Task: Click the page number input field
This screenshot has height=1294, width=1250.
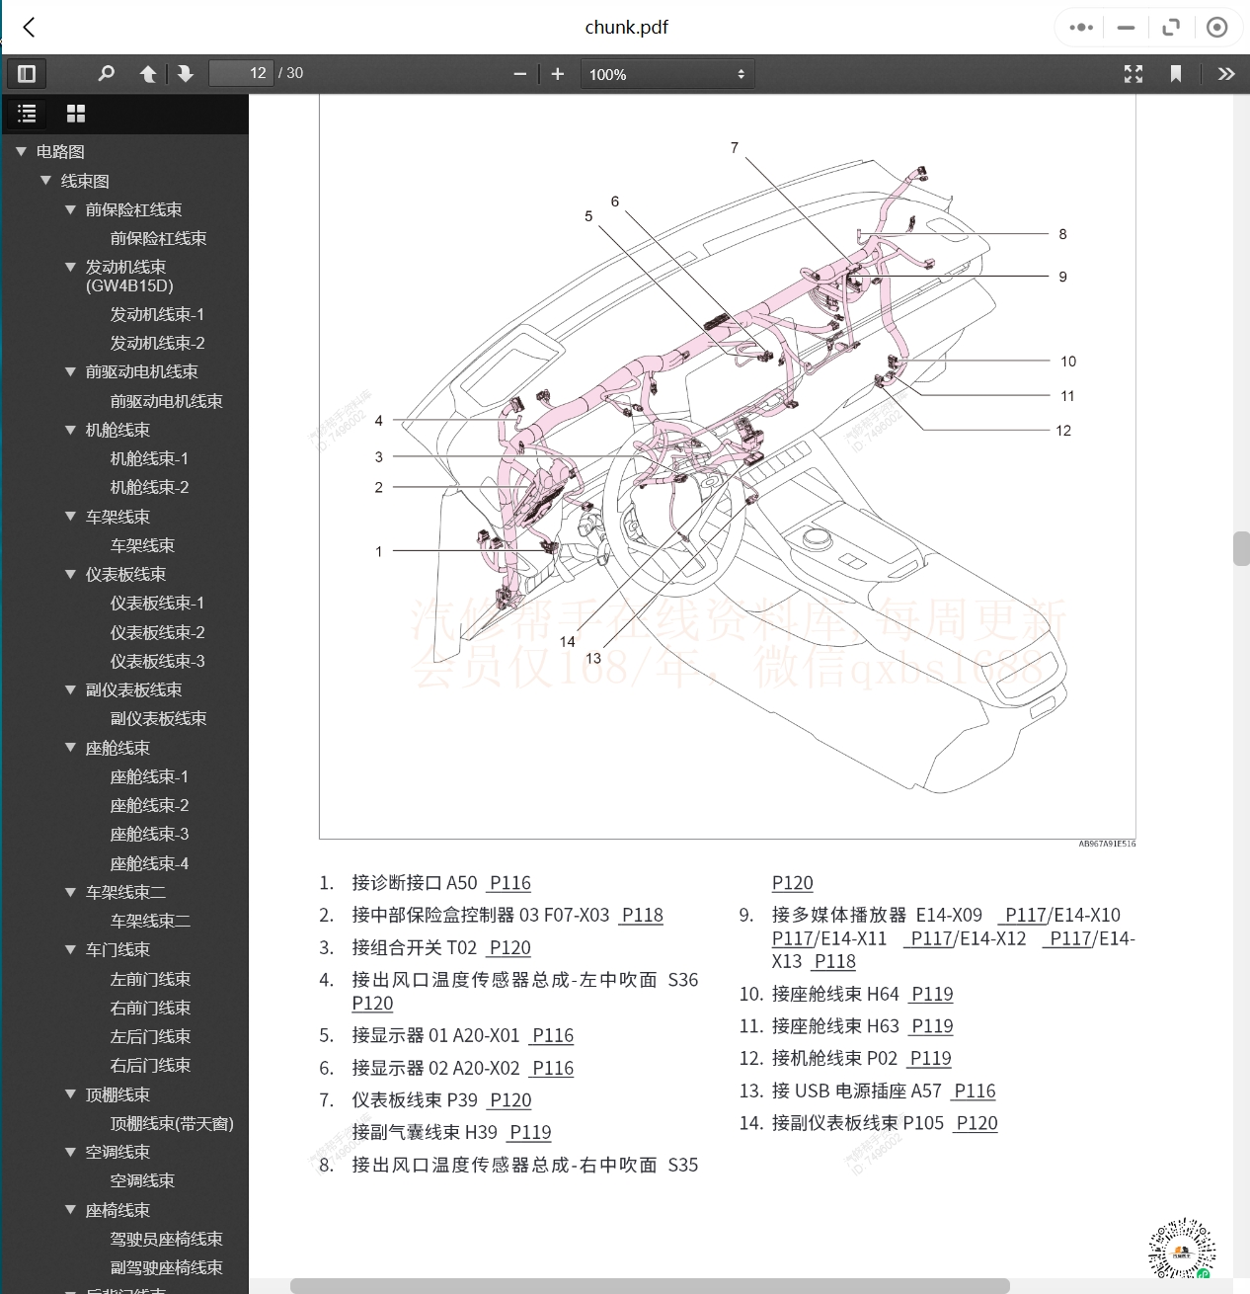Action: (x=241, y=72)
